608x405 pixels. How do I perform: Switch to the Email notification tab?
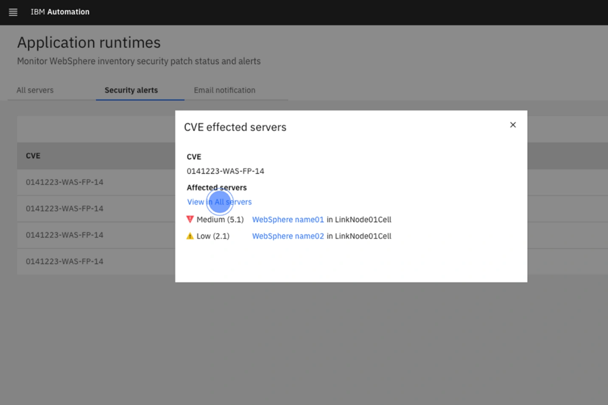(x=224, y=90)
